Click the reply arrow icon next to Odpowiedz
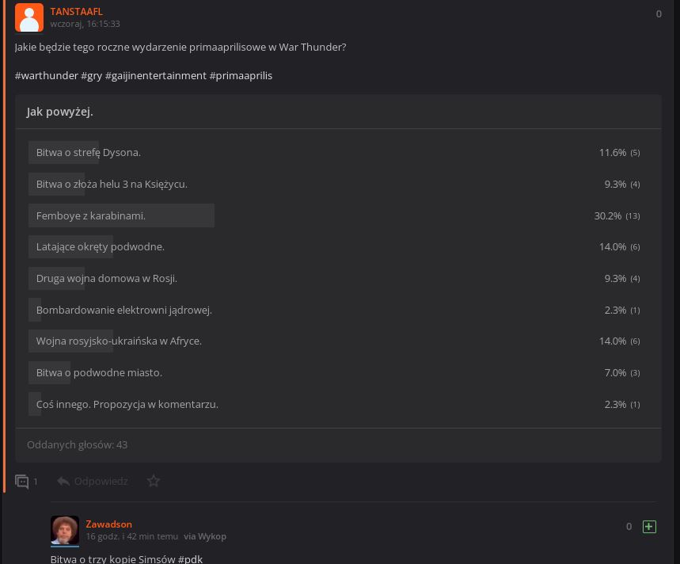This screenshot has width=680, height=564. [63, 481]
